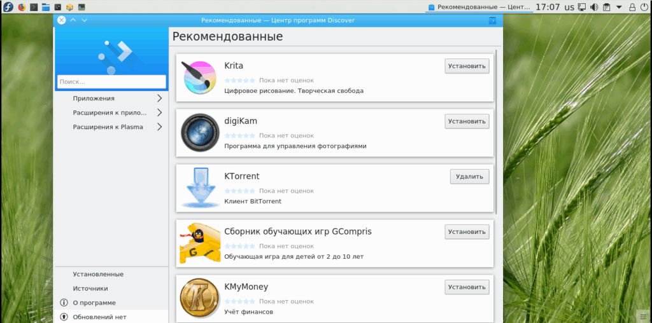Open the volume control tray icon

click(594, 7)
